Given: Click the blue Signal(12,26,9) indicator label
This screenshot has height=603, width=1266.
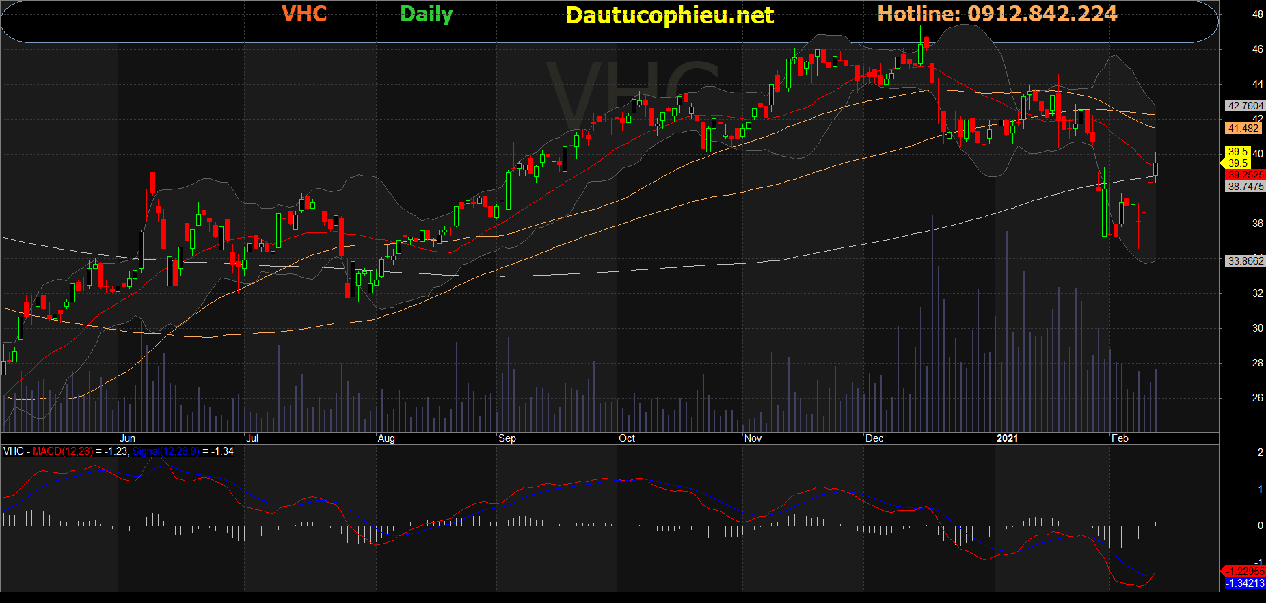Looking at the screenshot, I should [165, 451].
